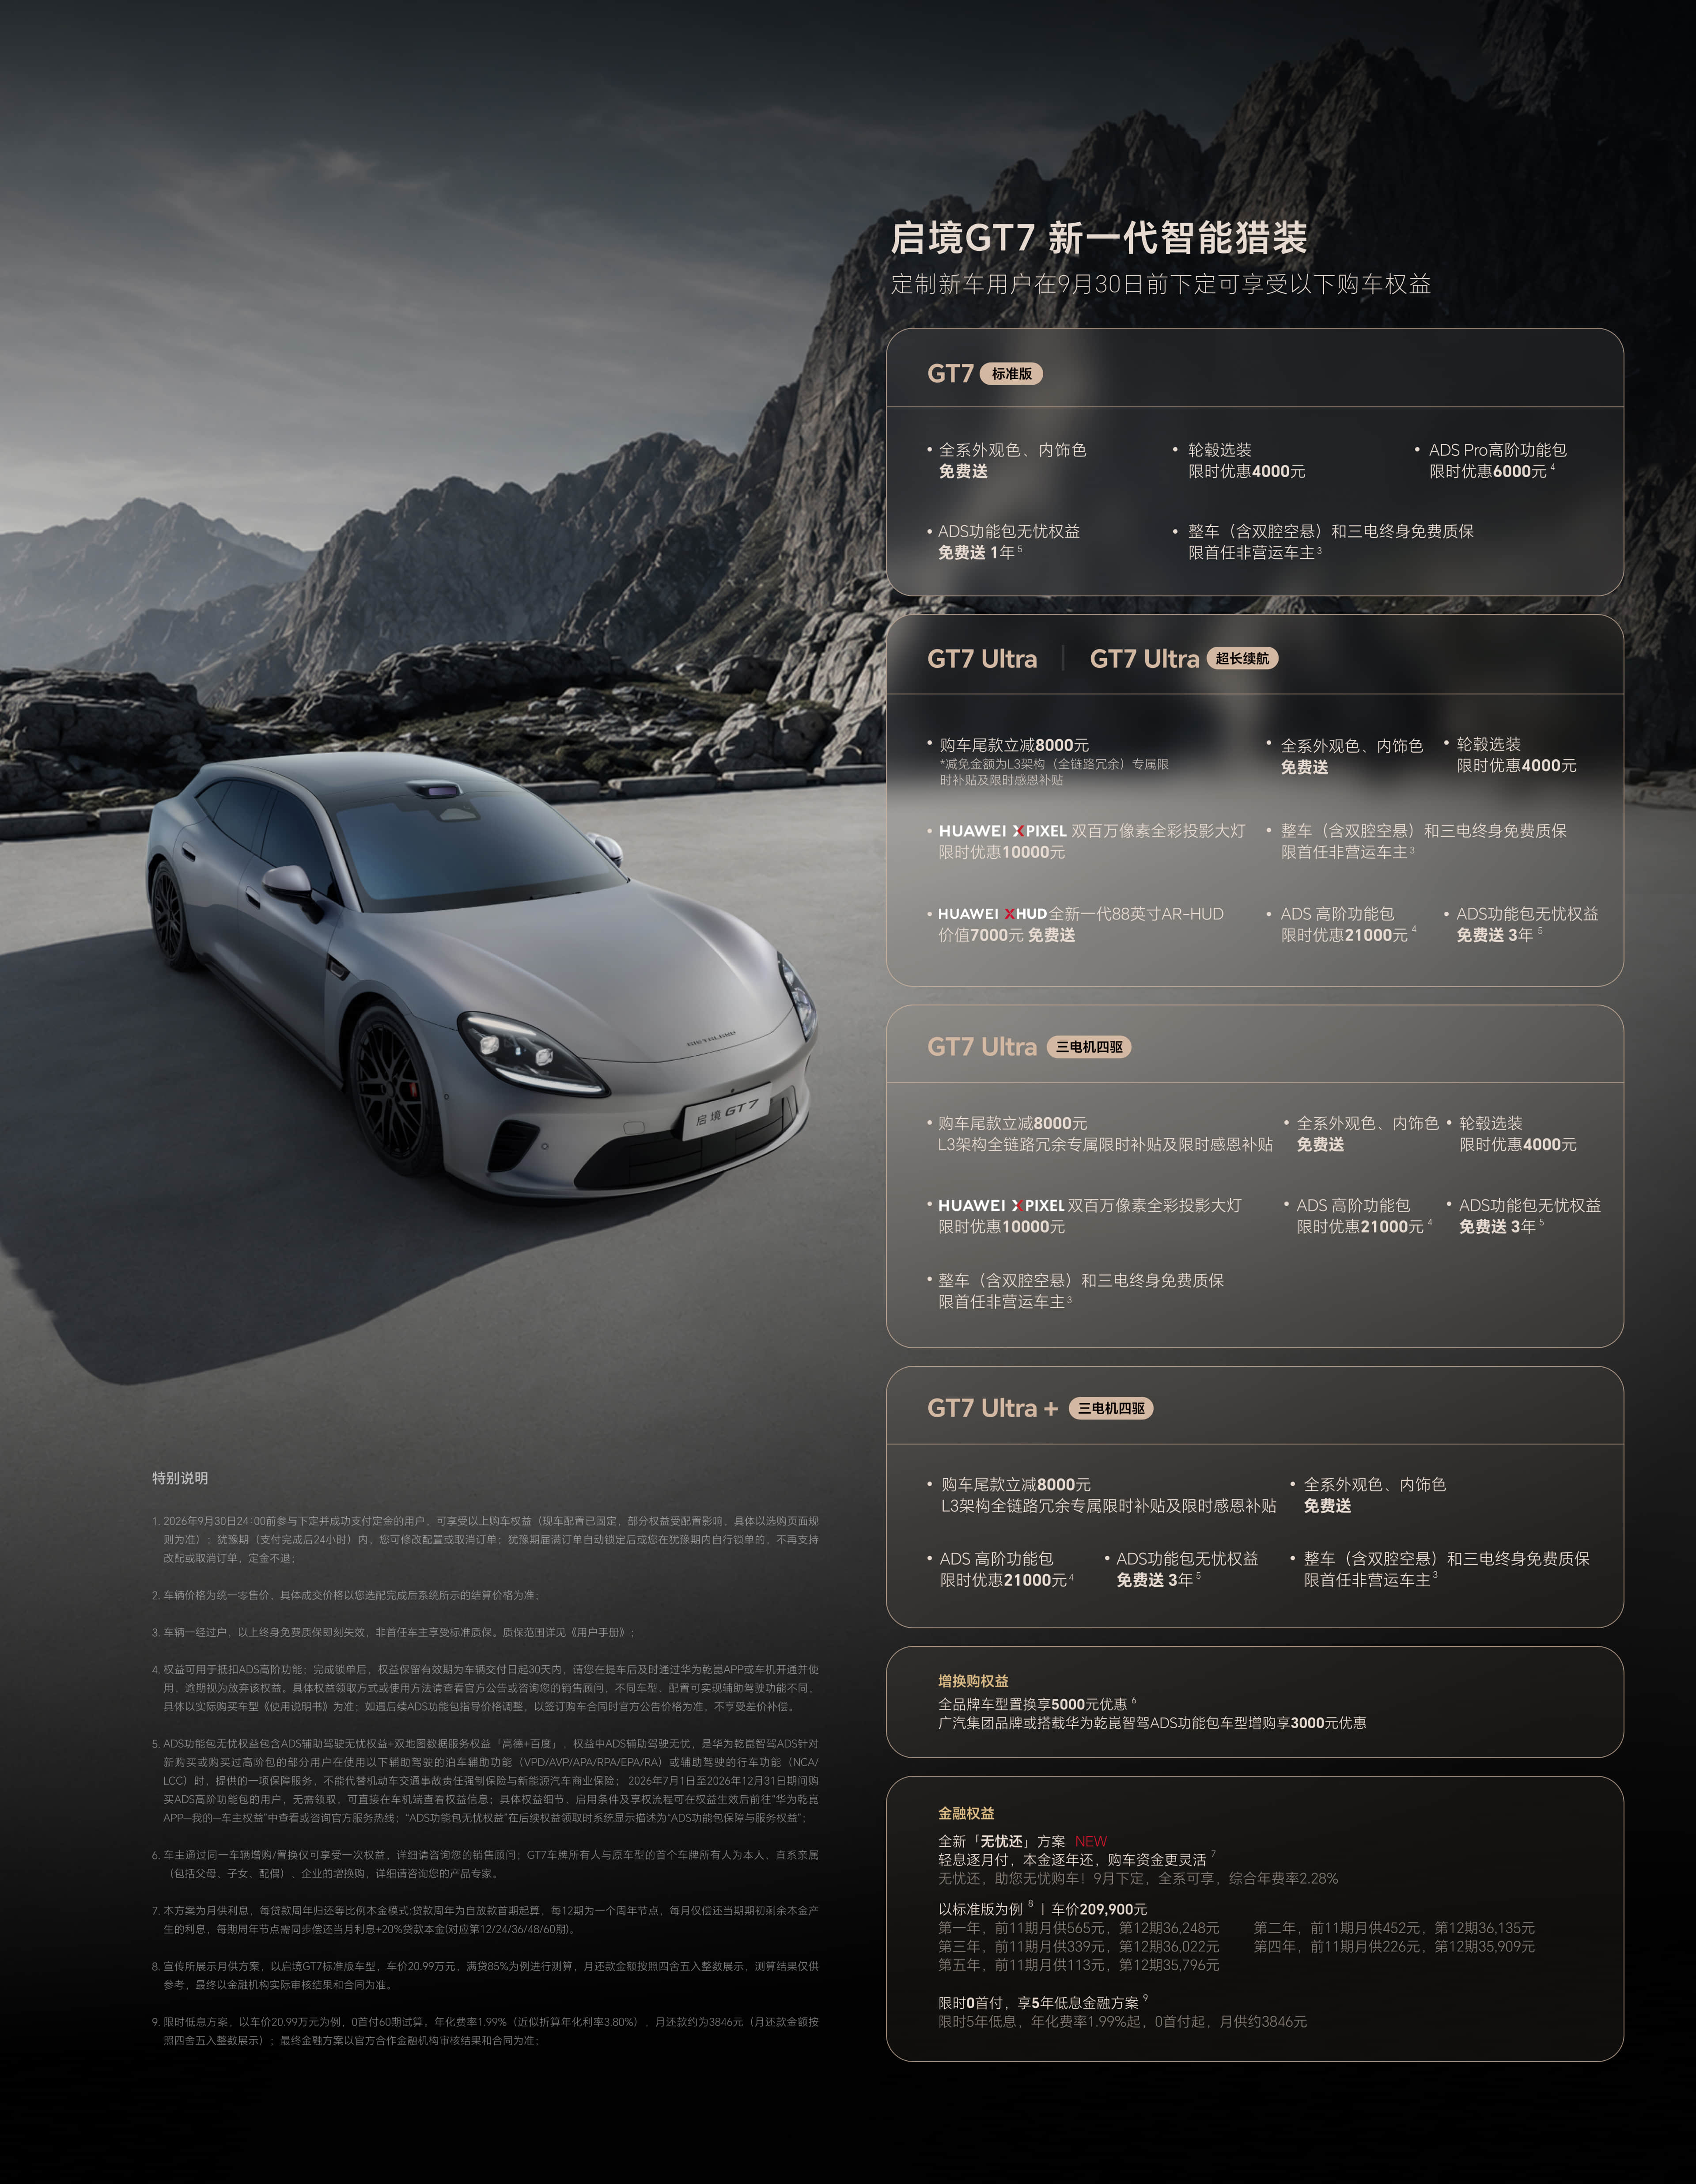The image size is (1696, 2184).
Task: Select footnote 4 starting "权益可用于抵扣ADS高阶功能"
Action: coord(486,1688)
